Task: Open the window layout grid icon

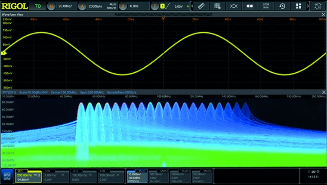Action: (x=299, y=6)
